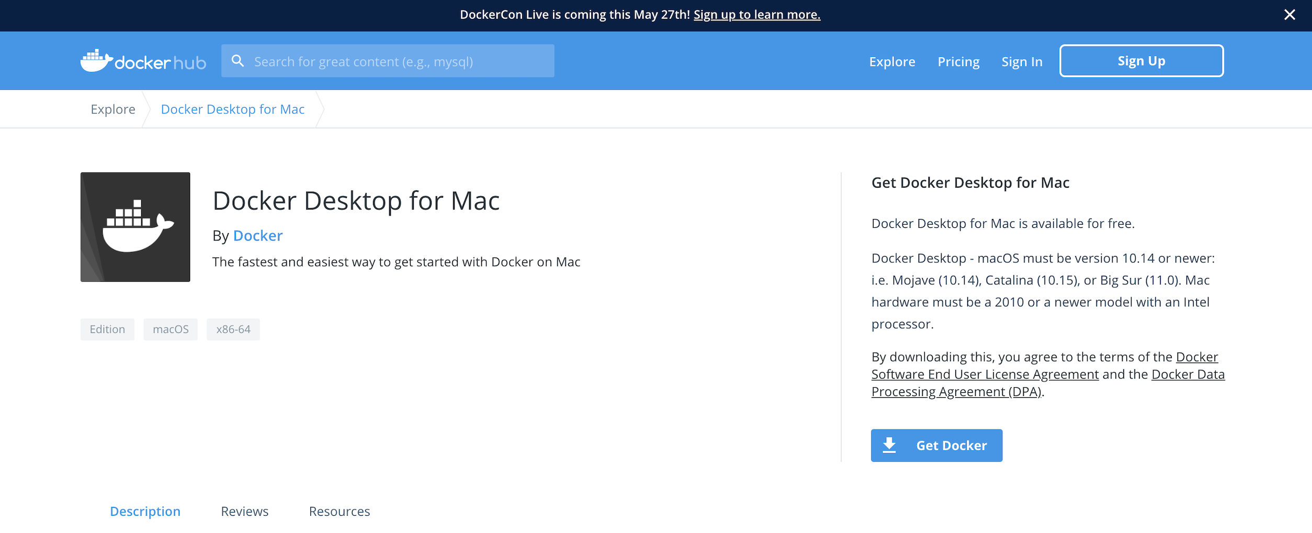1312x533 pixels.
Task: Switch to the Resources tab
Action: [x=339, y=511]
